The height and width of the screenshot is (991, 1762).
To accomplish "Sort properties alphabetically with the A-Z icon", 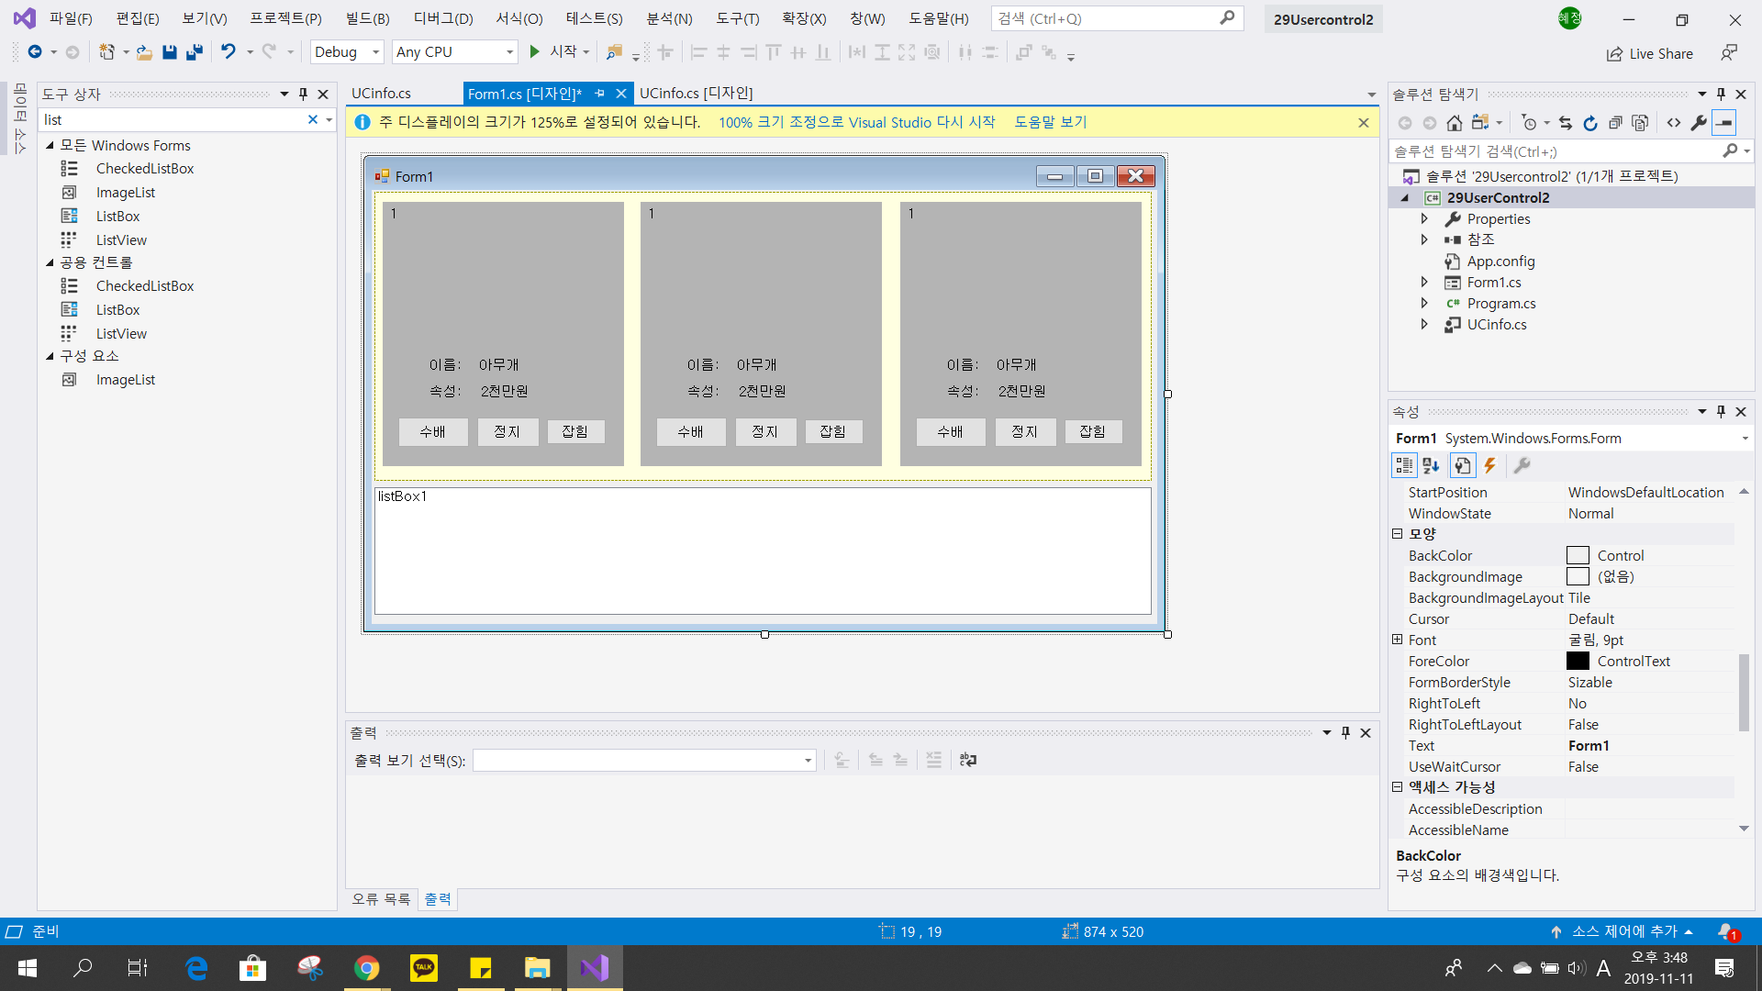I will coord(1431,466).
